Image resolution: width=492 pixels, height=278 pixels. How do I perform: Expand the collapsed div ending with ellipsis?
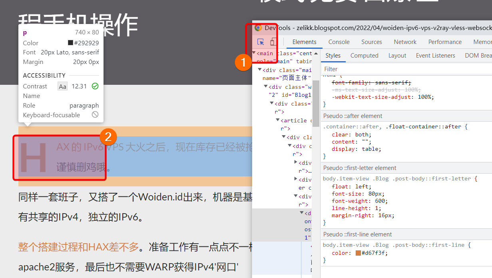296,162
